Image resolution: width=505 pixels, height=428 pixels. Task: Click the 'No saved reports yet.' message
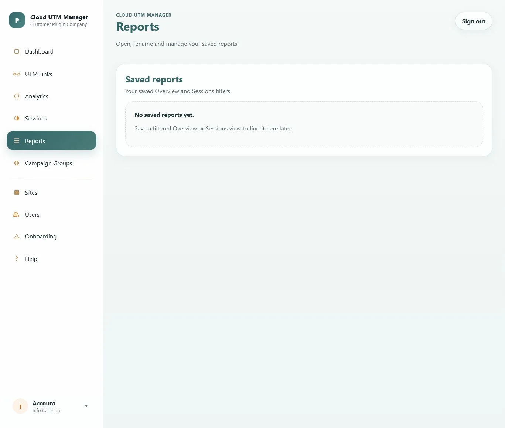(x=164, y=115)
